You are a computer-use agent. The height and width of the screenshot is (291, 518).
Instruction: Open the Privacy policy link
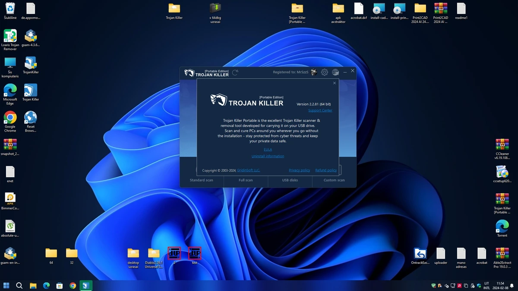click(x=300, y=170)
